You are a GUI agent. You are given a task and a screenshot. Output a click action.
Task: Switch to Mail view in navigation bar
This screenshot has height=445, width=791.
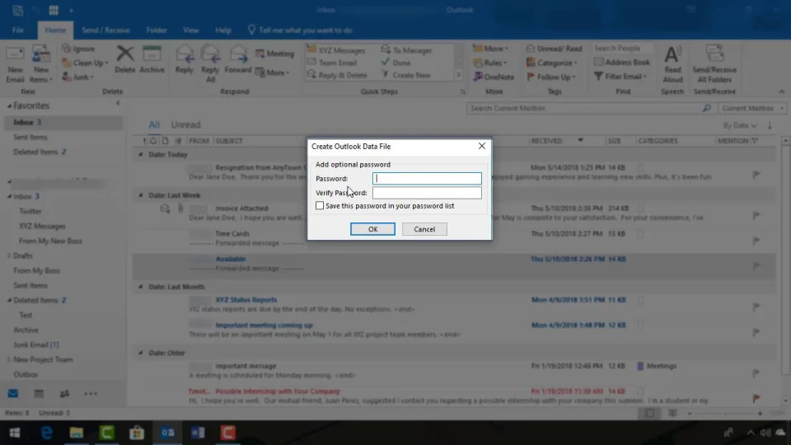click(x=13, y=394)
